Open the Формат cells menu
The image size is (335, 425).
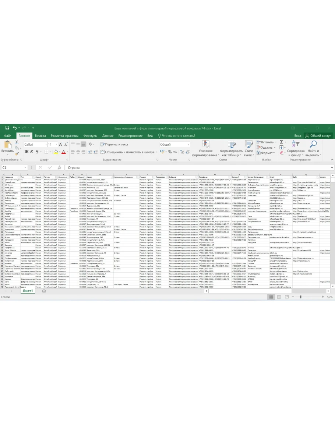[x=266, y=153]
